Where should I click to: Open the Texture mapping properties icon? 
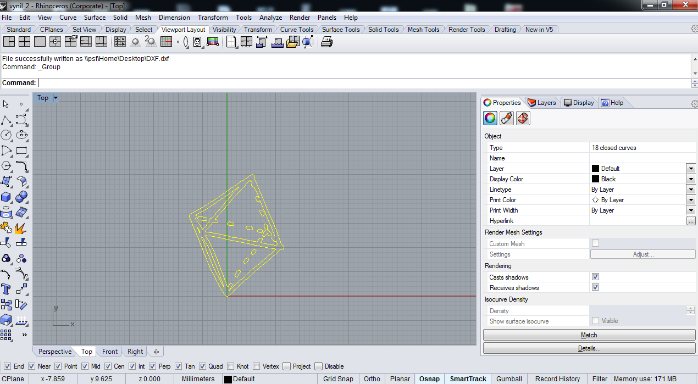tap(523, 118)
